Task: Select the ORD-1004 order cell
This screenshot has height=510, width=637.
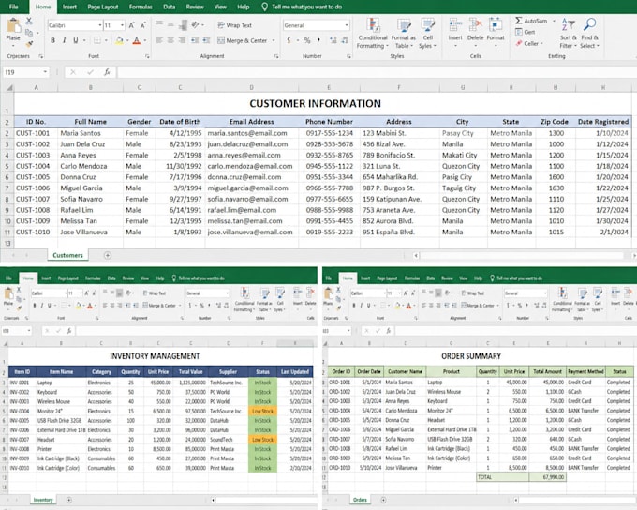Action: [x=340, y=411]
